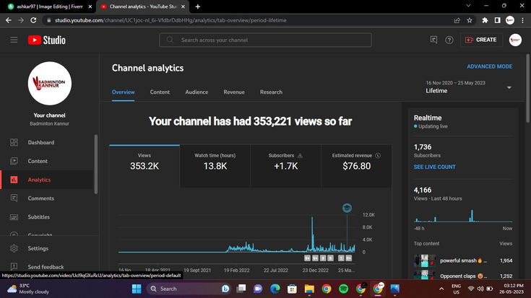Open File Explorer from the taskbar
531x298 pixels.
309,289
